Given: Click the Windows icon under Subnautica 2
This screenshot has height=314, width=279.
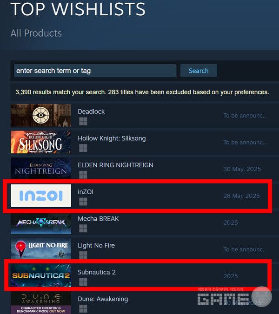Looking at the screenshot, I should pyautogui.click(x=83, y=282).
